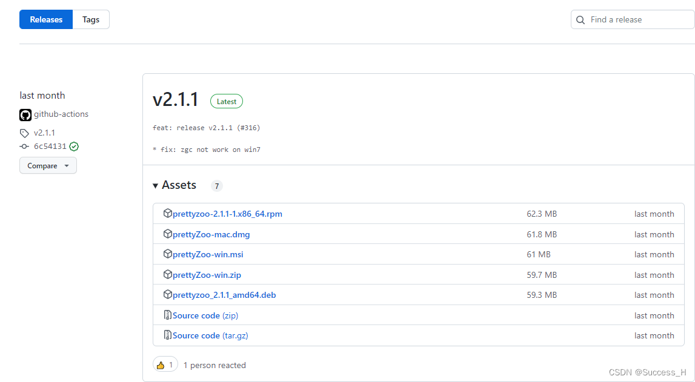Click the Latest badge
The height and width of the screenshot is (382, 695).
pyautogui.click(x=226, y=101)
